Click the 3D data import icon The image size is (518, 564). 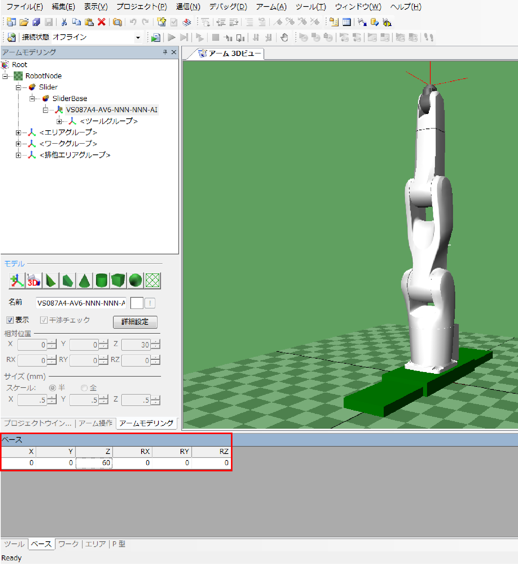point(34,281)
